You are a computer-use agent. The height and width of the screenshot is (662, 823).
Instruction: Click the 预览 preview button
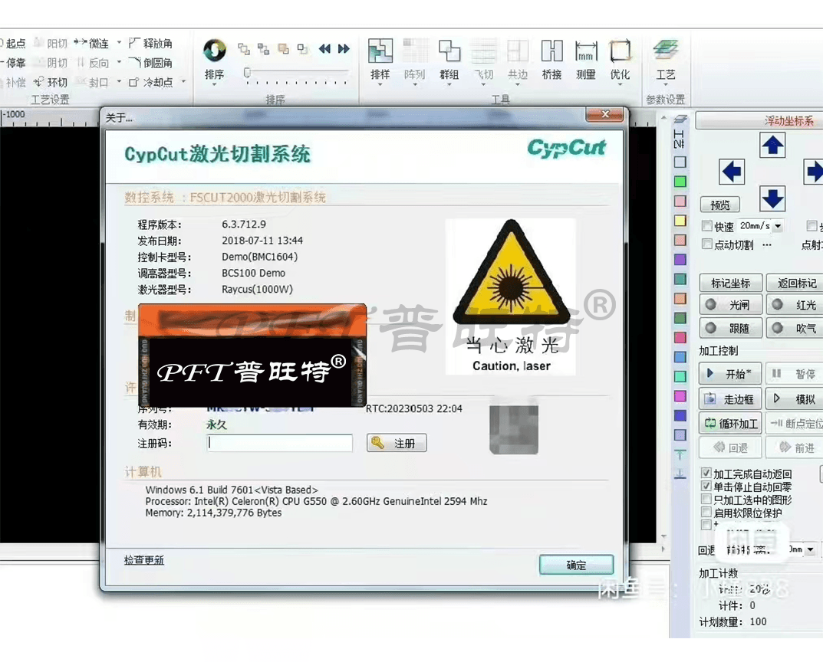coord(720,205)
